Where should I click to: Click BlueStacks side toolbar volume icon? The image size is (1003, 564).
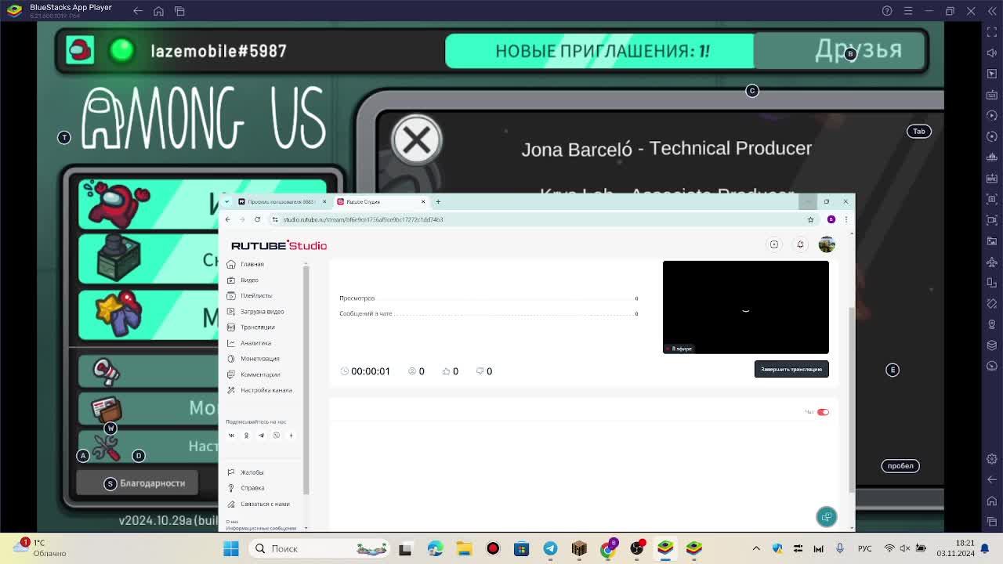pyautogui.click(x=992, y=53)
